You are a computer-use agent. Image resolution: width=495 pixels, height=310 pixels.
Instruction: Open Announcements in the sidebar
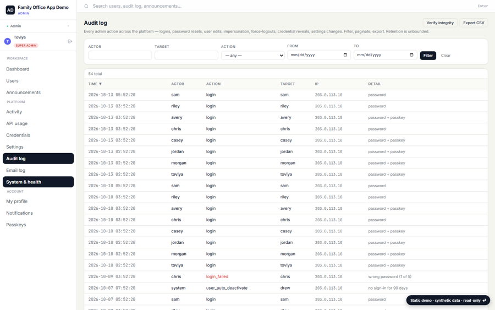[x=38, y=93]
